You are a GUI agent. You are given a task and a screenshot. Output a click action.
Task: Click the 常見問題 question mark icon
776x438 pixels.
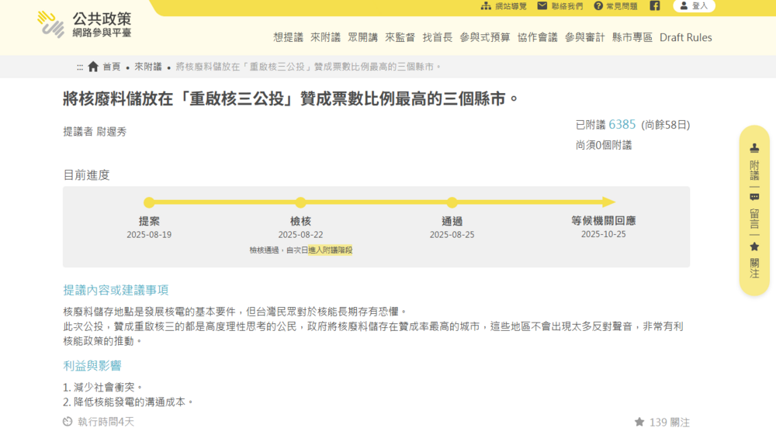point(598,6)
